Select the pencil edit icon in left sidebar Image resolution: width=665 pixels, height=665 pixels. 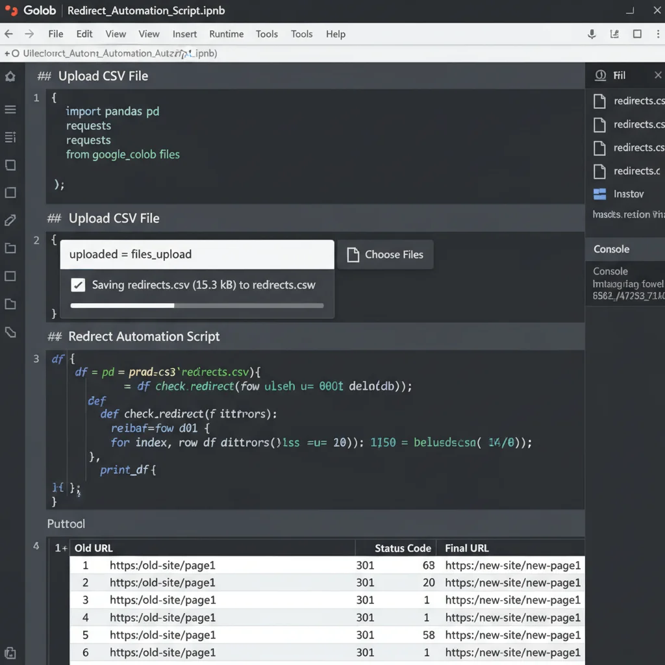10,220
